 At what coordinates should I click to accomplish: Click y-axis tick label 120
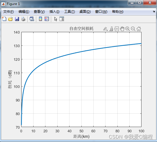(x=17, y=59)
